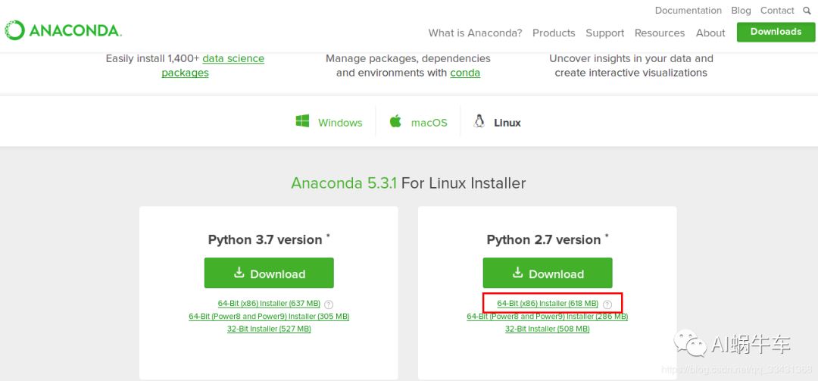This screenshot has width=818, height=381.
Task: Click the Python 2.7 version heading
Action: point(548,239)
